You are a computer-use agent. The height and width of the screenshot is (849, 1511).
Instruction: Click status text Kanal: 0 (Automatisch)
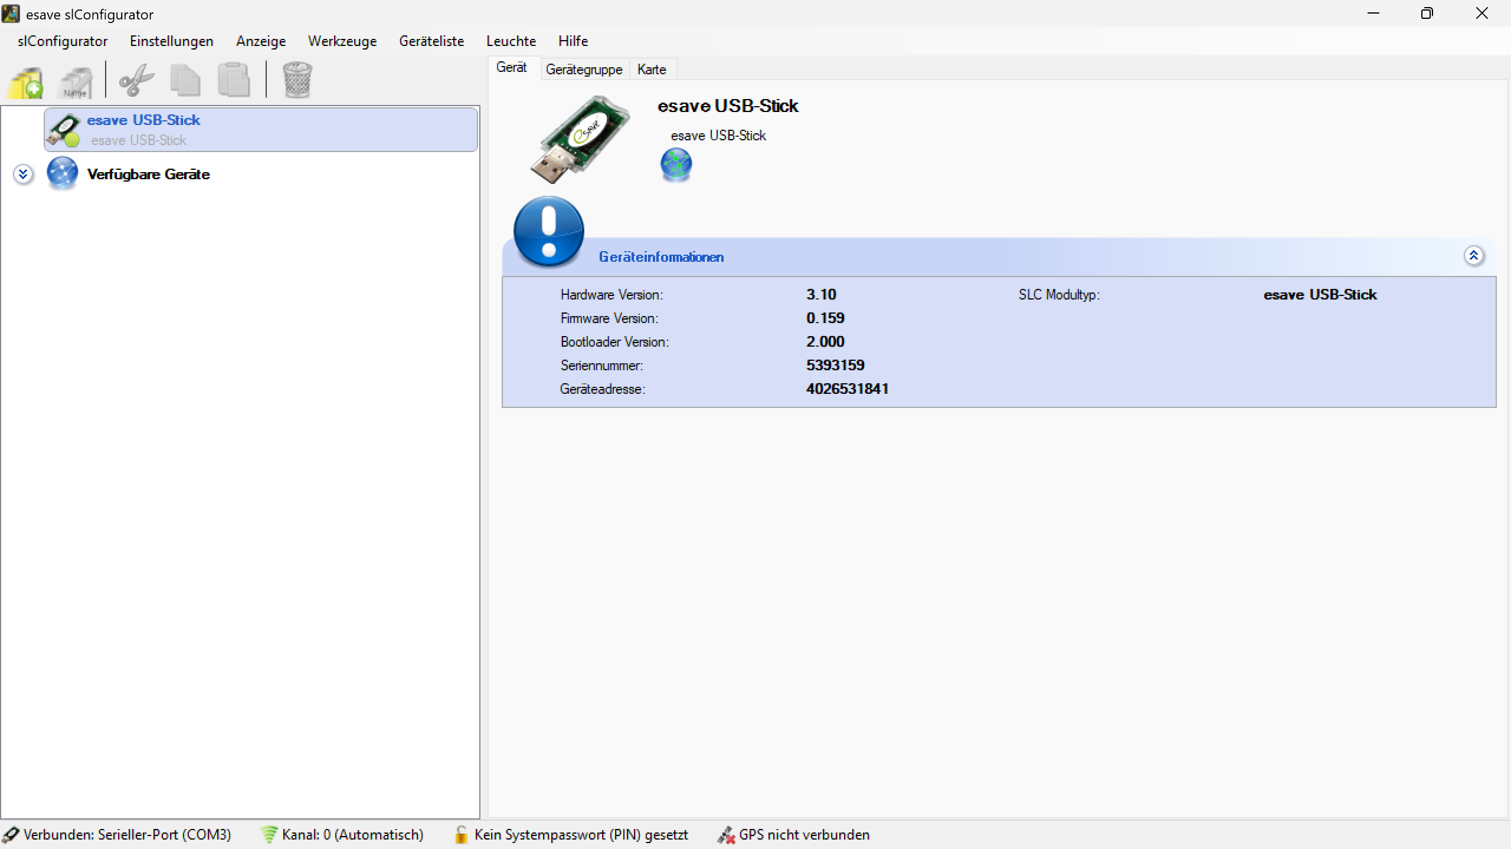point(353,835)
